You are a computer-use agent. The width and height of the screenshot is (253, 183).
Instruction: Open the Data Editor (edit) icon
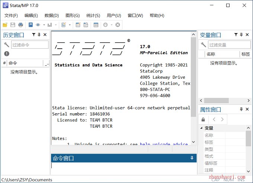78,25
